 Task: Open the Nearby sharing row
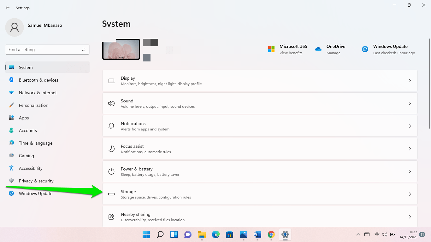click(x=260, y=216)
